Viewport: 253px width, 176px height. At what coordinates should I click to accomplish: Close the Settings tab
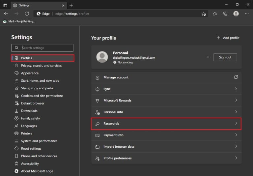click(63, 6)
